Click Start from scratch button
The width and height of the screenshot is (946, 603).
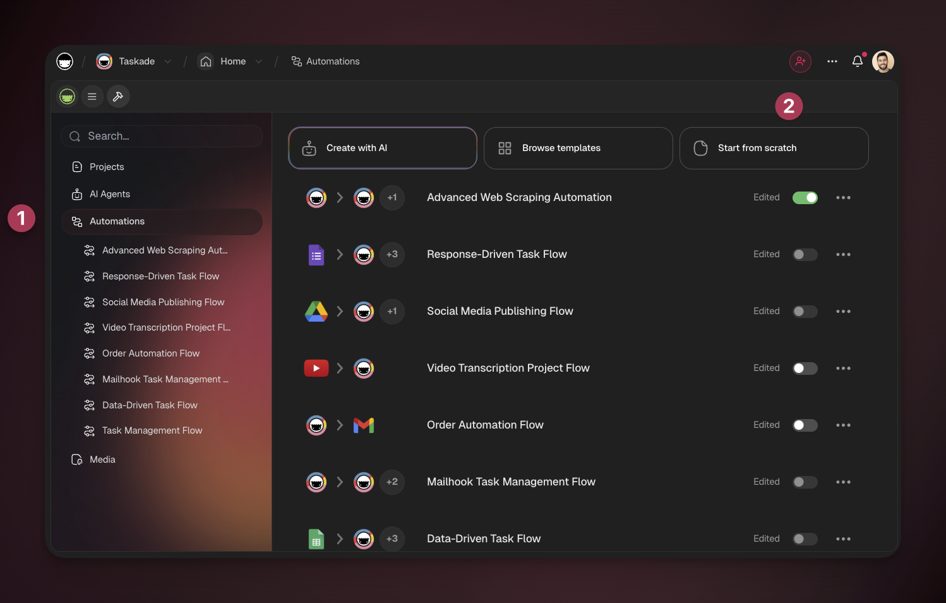click(x=774, y=148)
